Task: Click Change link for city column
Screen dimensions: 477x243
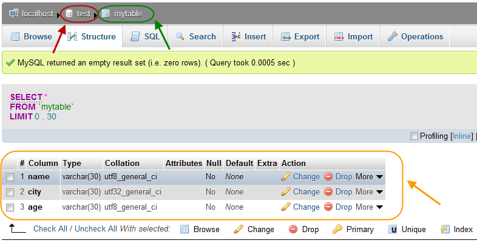Action: click(x=306, y=191)
